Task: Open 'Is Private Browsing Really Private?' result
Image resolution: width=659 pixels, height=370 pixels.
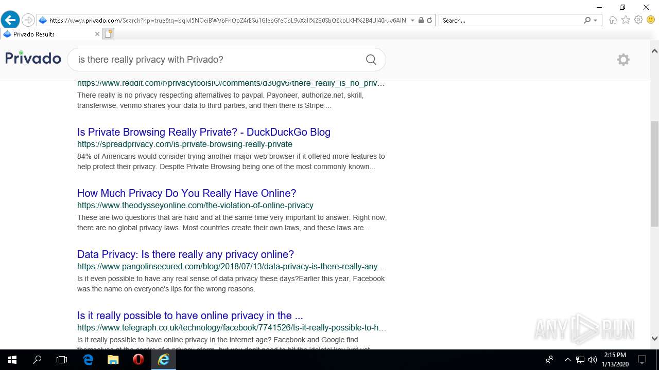Action: (x=204, y=132)
